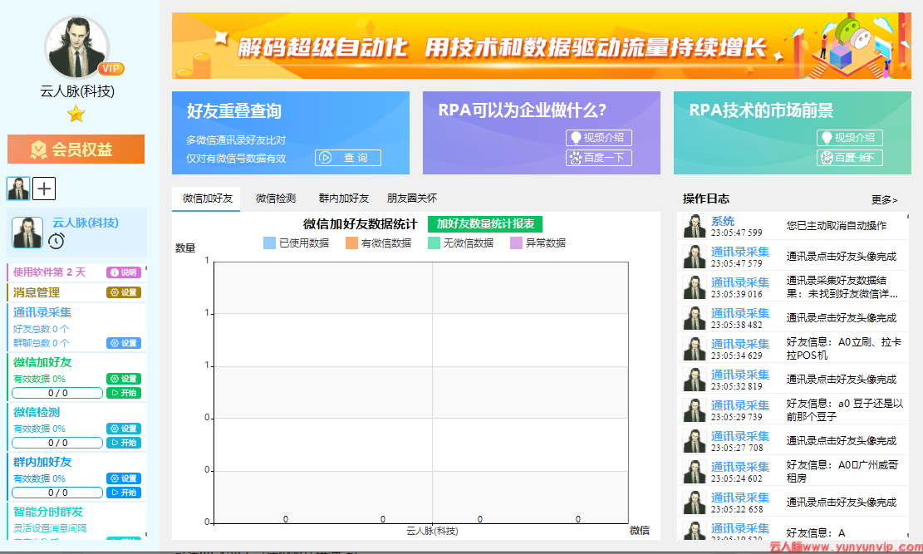Open the 会员权益 membership benefits button
923x554 pixels.
click(76, 149)
